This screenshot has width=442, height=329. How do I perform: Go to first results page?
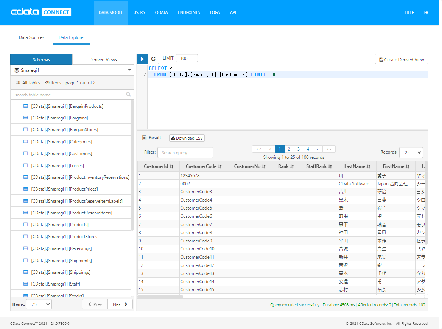(259, 149)
